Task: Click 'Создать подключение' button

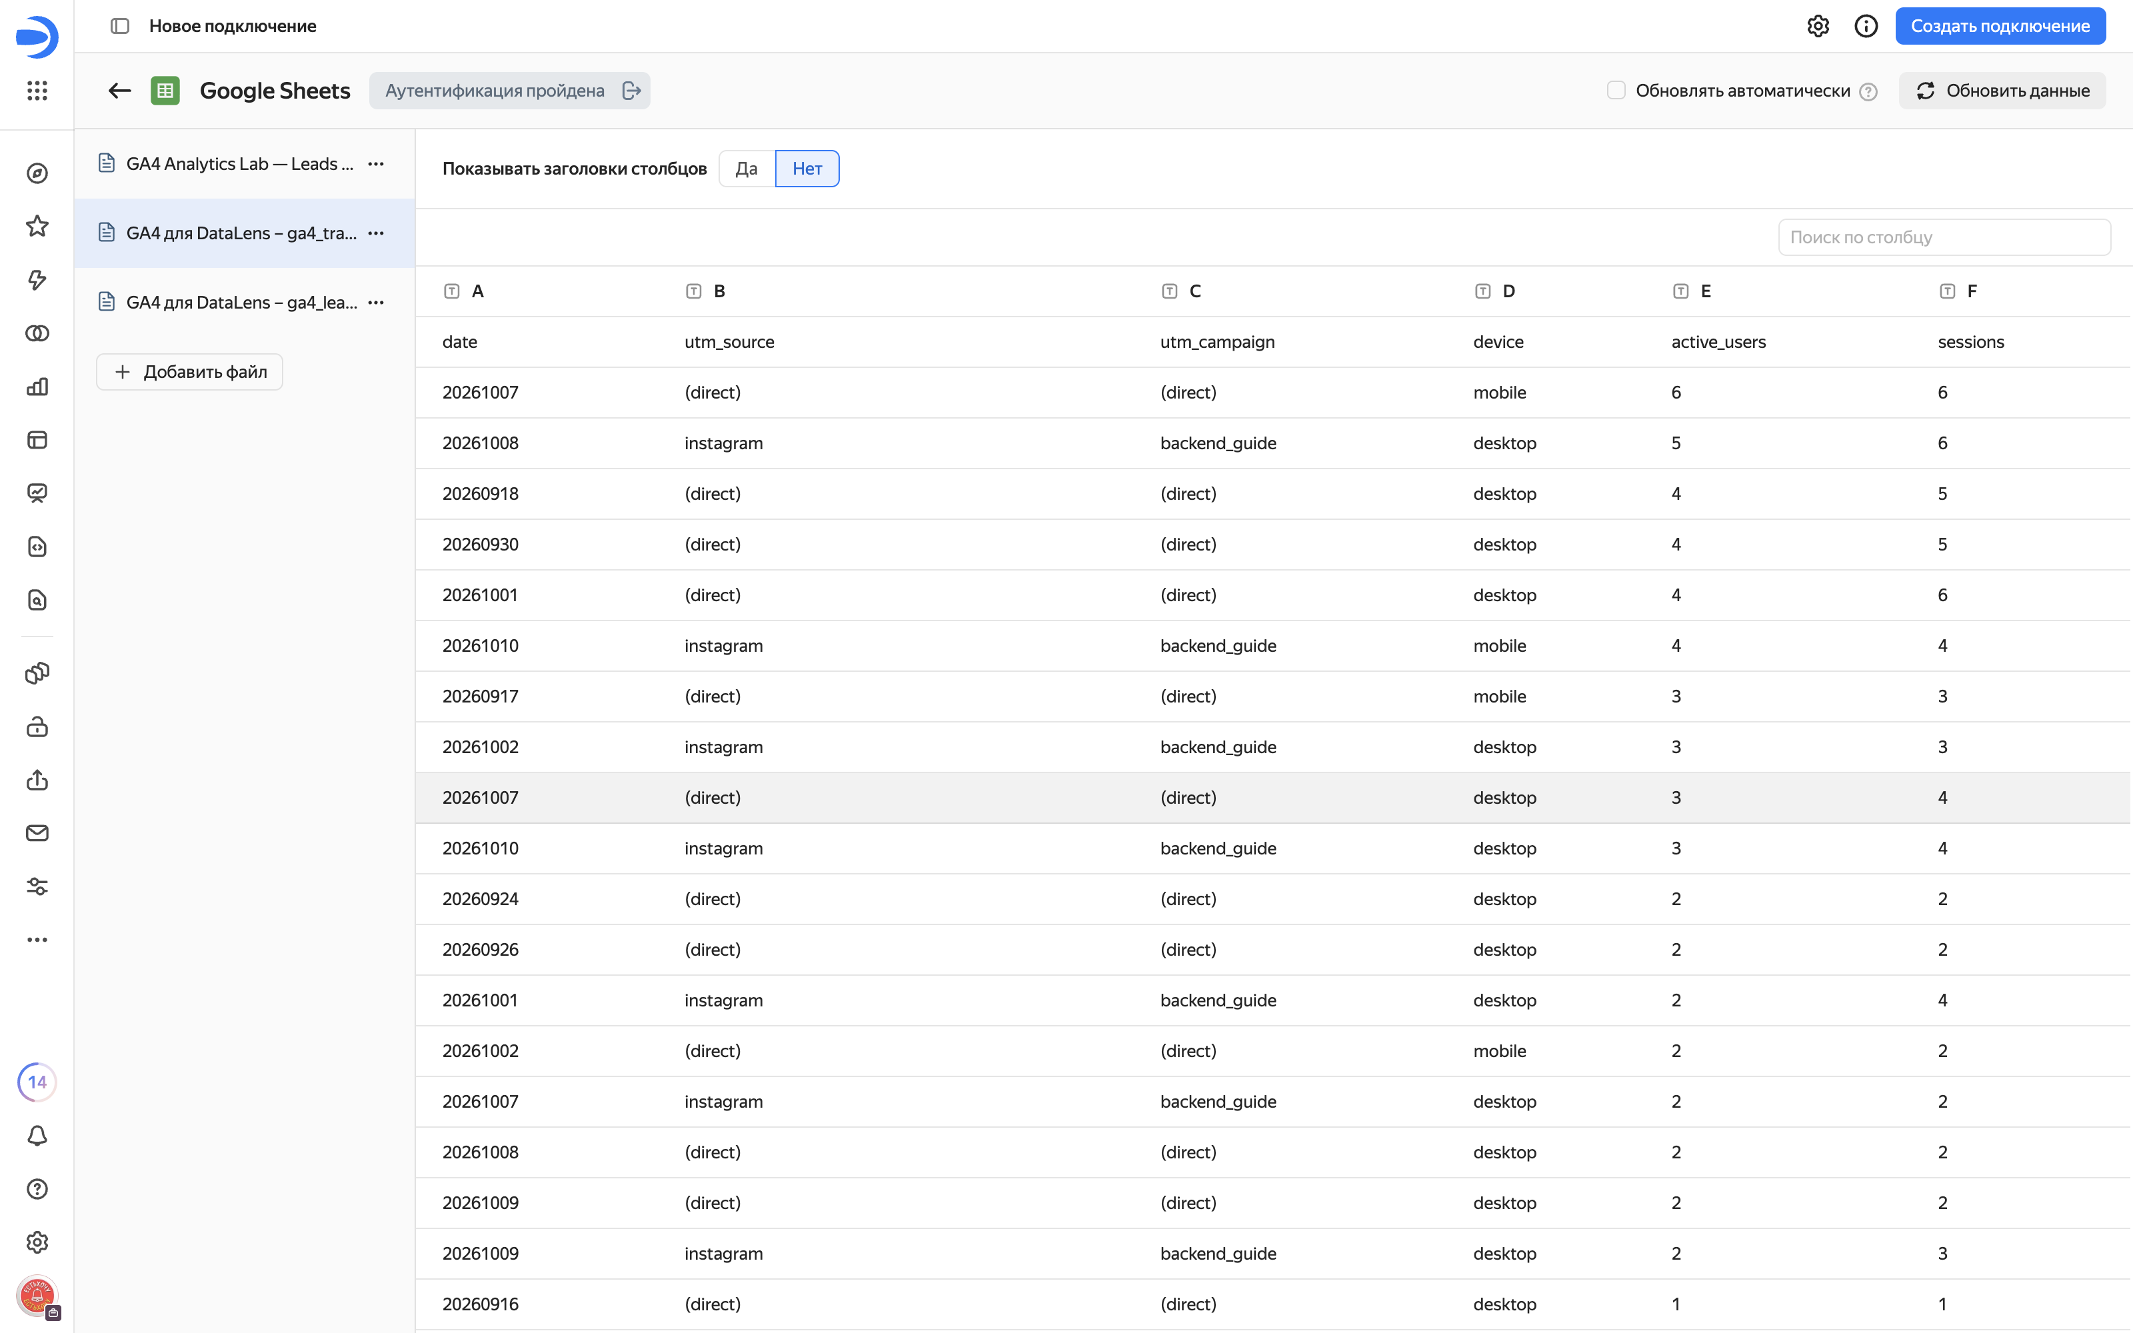Action: pos(2000,27)
